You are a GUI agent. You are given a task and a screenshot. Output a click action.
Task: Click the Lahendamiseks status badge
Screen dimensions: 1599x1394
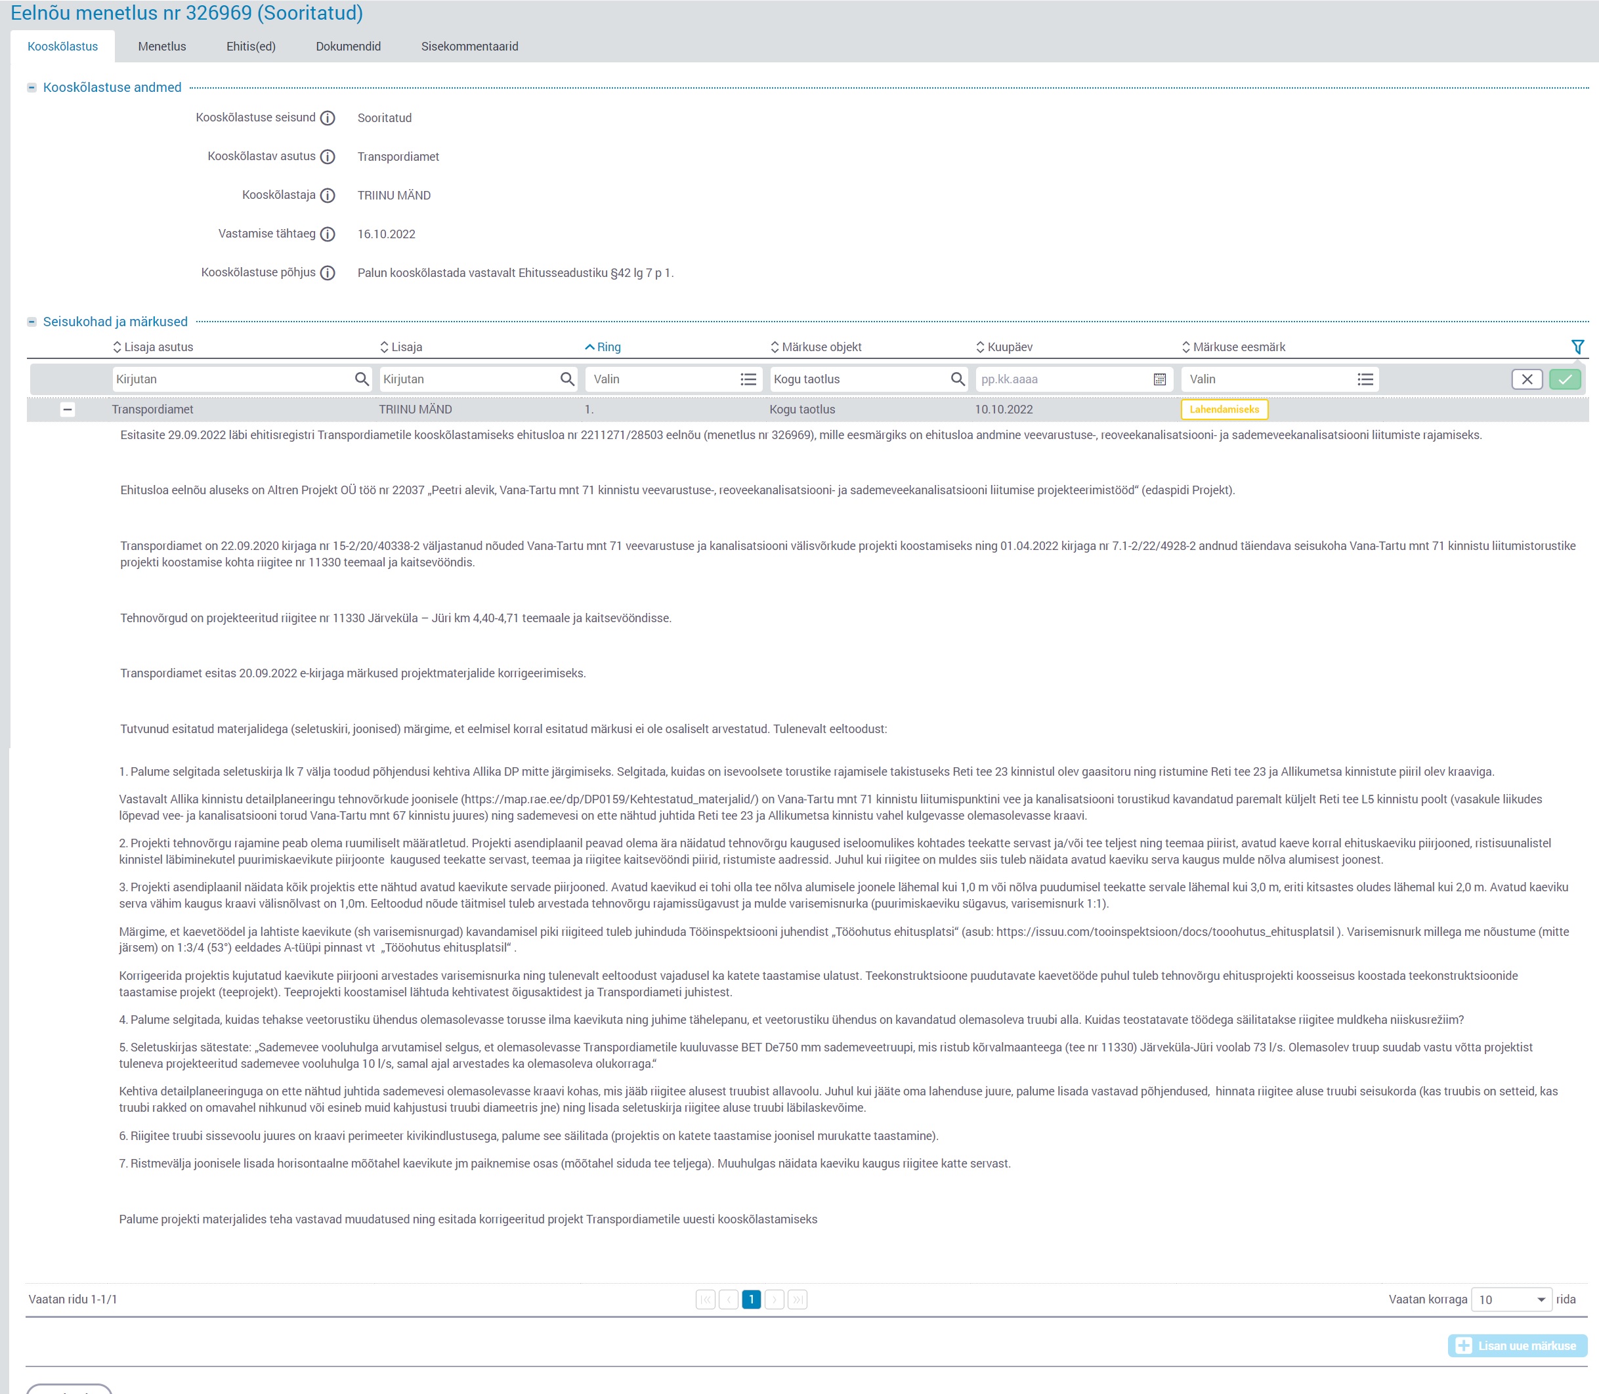(1224, 409)
